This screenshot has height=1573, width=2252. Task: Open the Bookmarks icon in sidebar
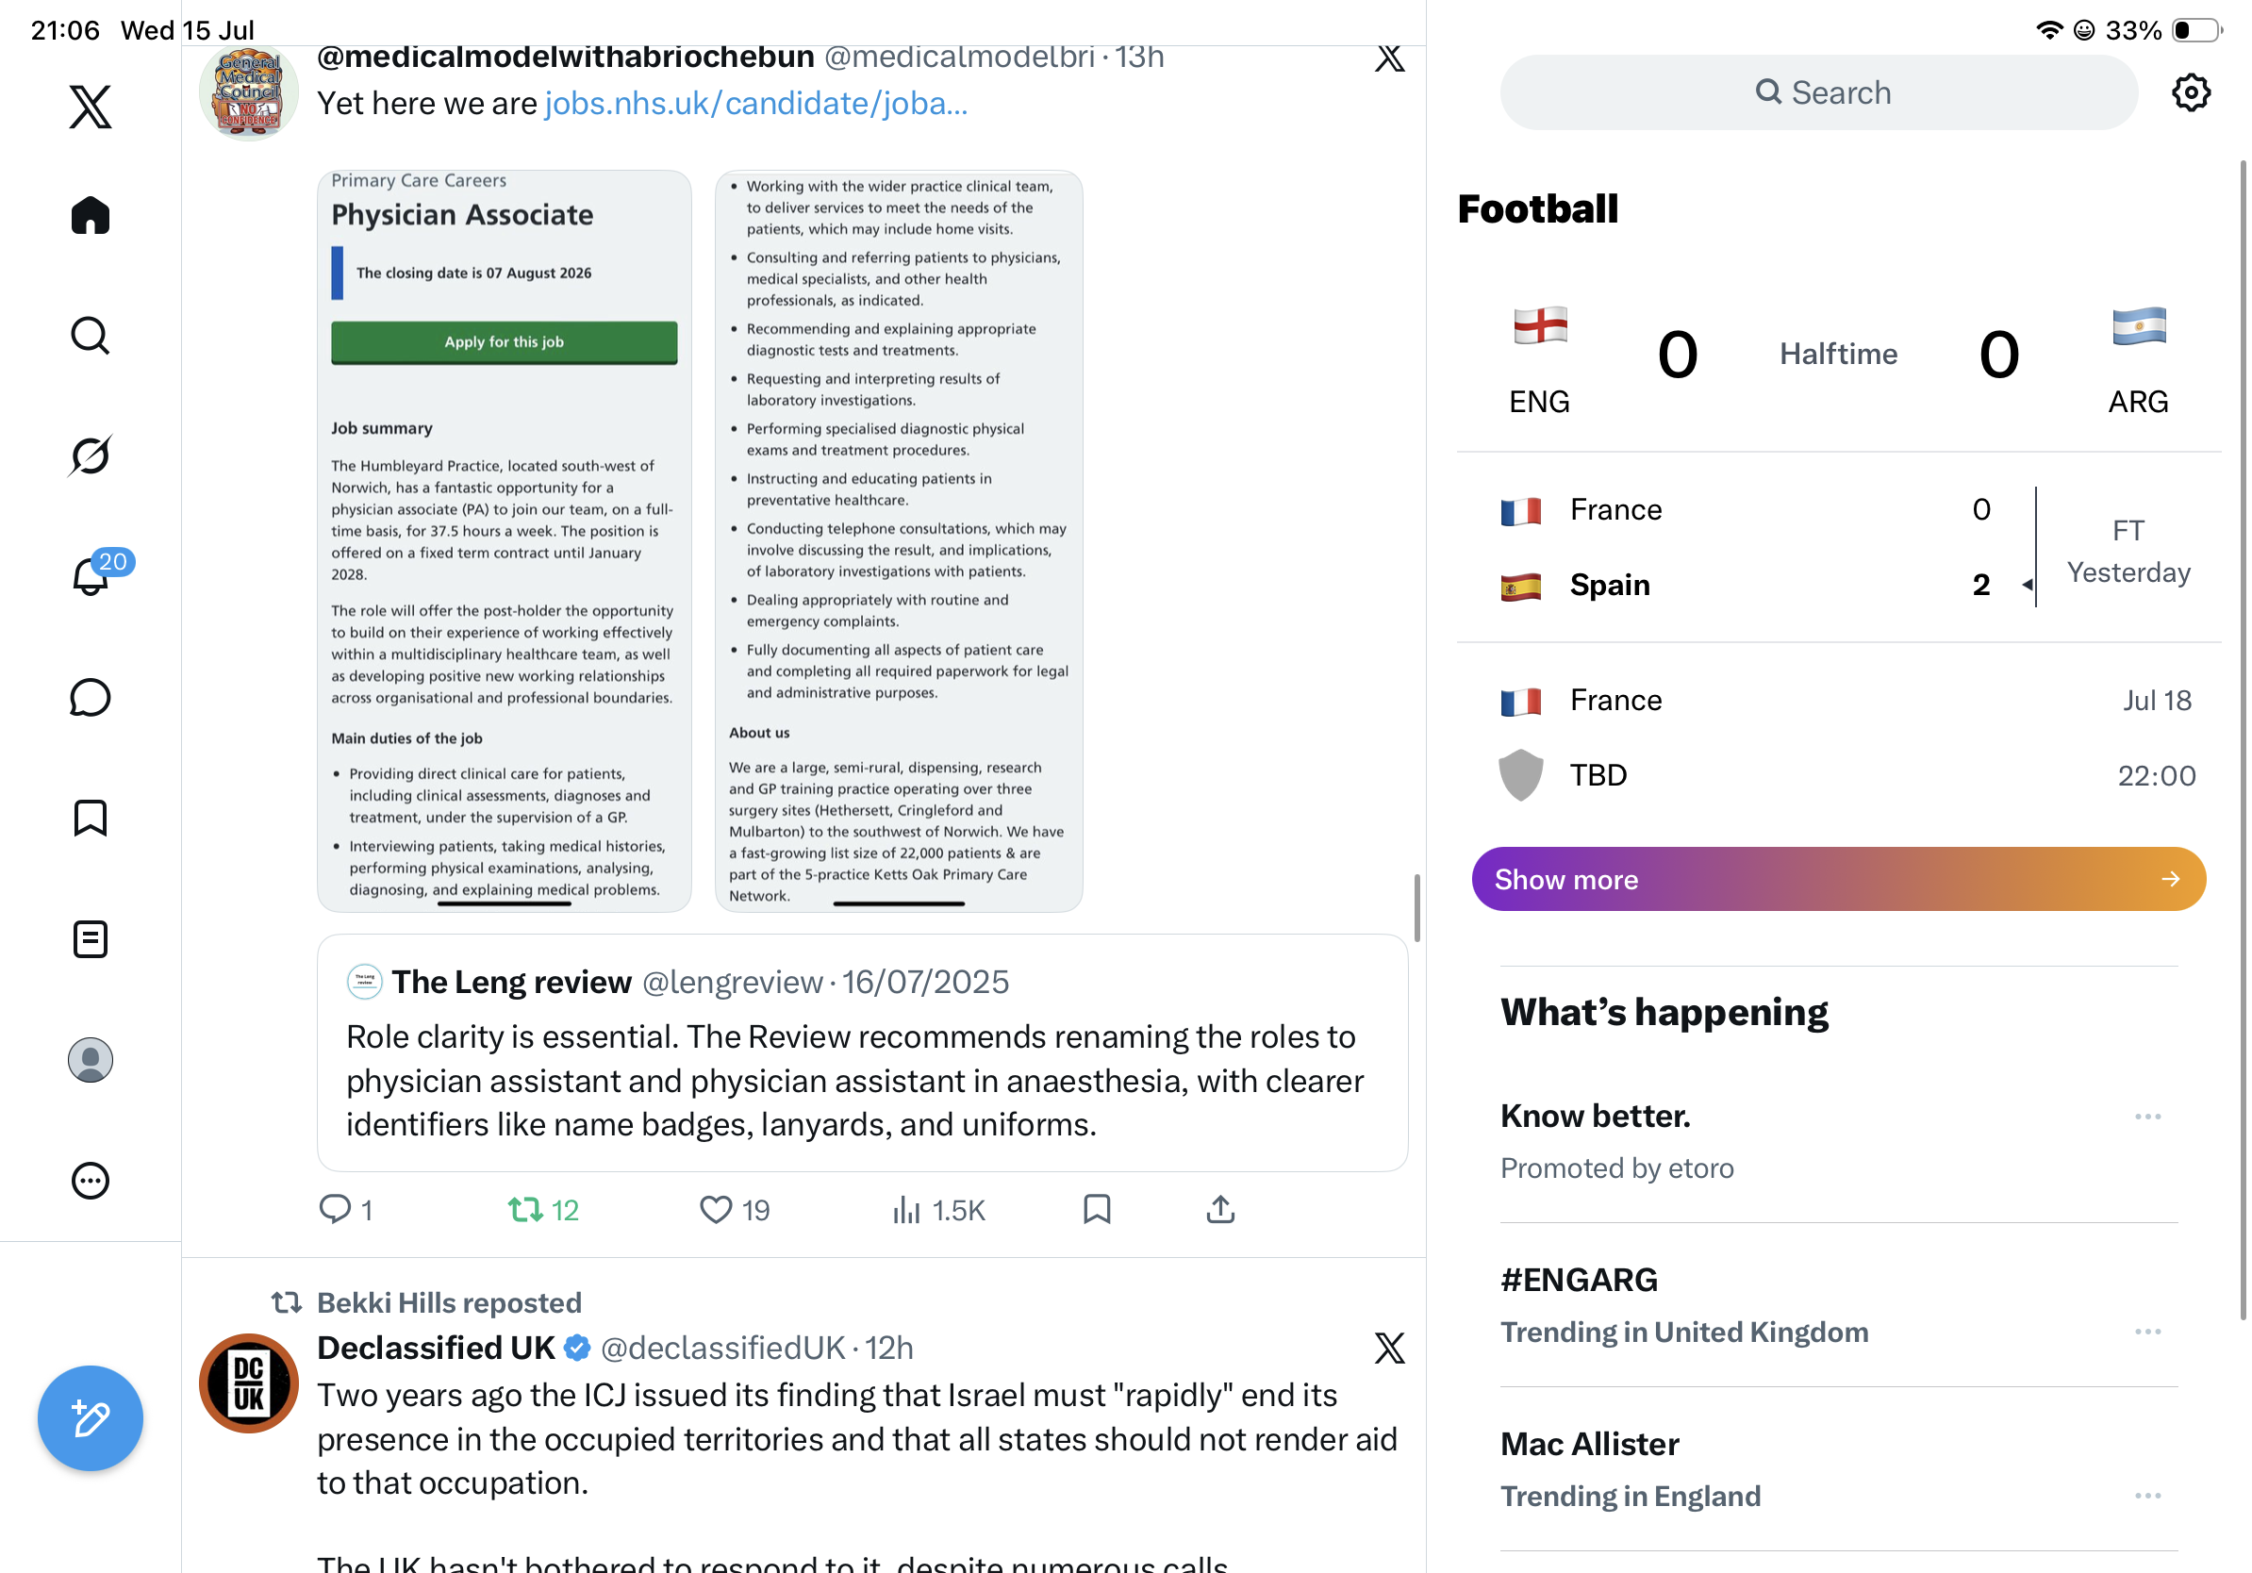click(x=91, y=818)
